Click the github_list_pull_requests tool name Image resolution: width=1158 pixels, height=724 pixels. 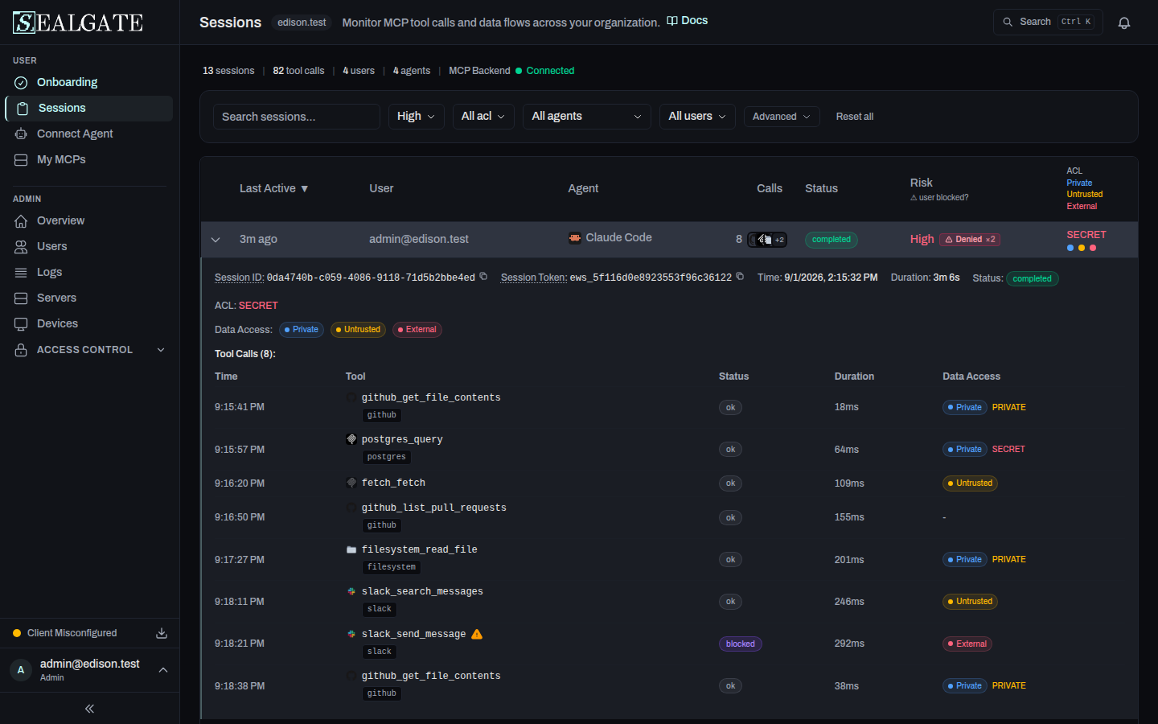[434, 508]
